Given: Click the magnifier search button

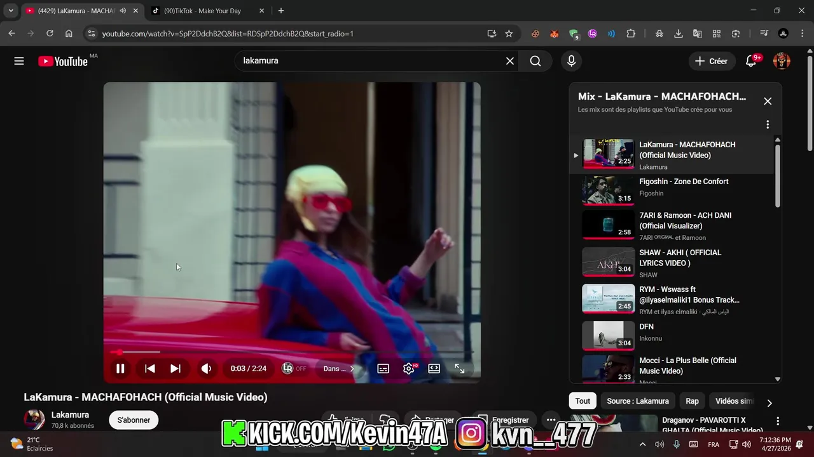Looking at the screenshot, I should click(535, 61).
